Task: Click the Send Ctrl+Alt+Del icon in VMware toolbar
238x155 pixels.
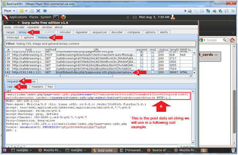Action: [x=32, y=11]
